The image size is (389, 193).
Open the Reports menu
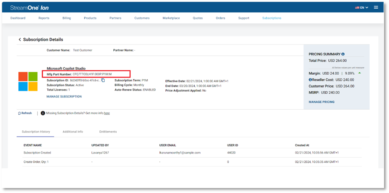(44, 18)
